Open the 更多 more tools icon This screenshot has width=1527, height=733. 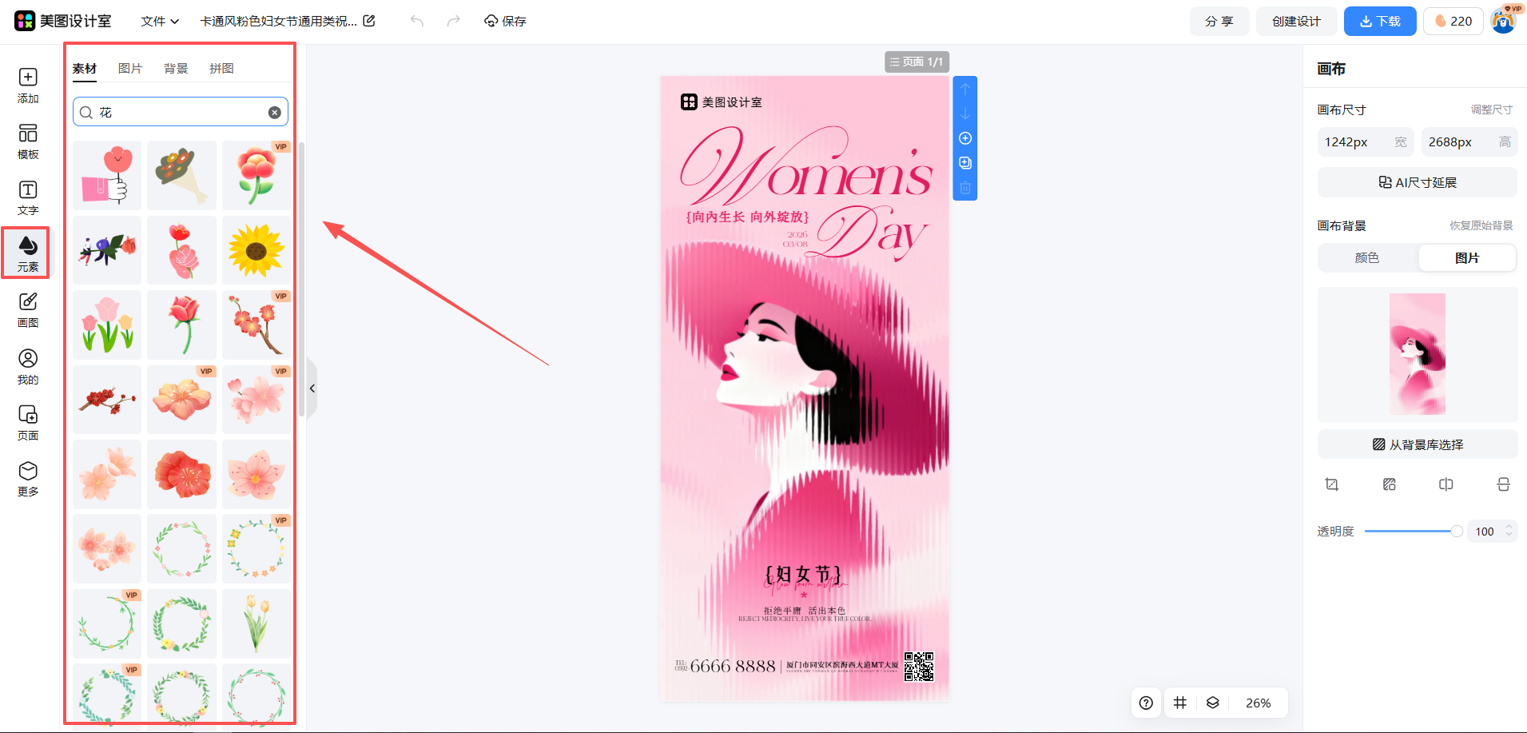[28, 478]
